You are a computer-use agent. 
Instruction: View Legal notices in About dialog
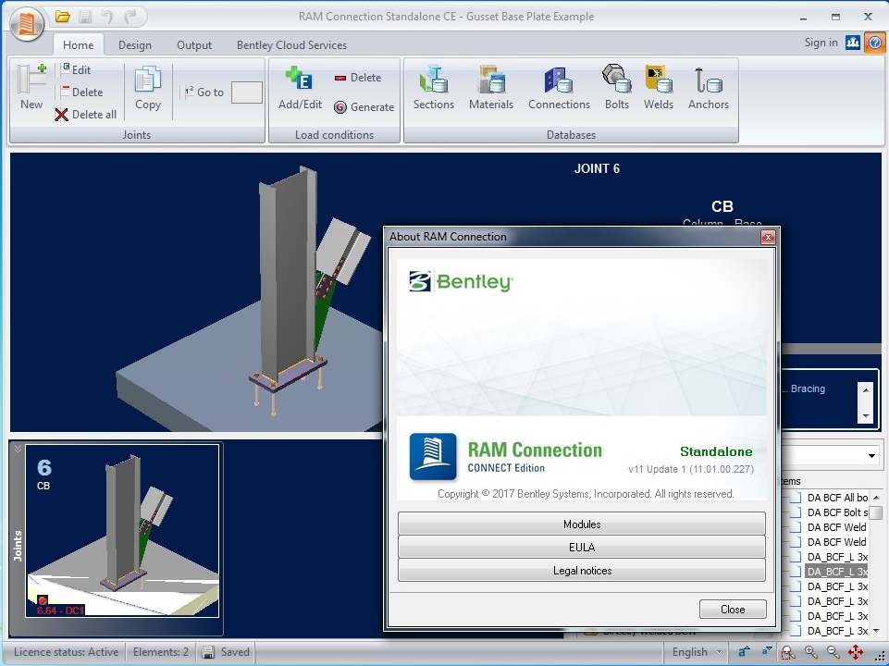tap(582, 570)
